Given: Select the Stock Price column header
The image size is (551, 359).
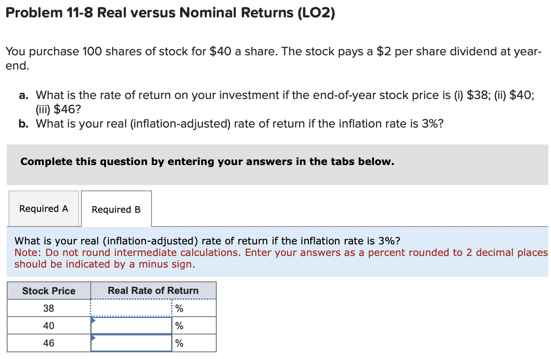Looking at the screenshot, I should [48, 291].
